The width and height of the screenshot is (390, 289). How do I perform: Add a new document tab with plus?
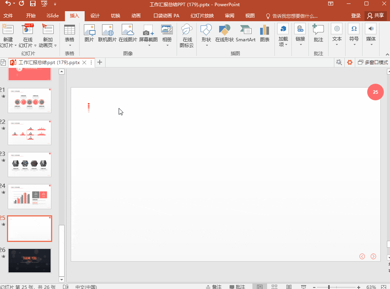click(100, 62)
